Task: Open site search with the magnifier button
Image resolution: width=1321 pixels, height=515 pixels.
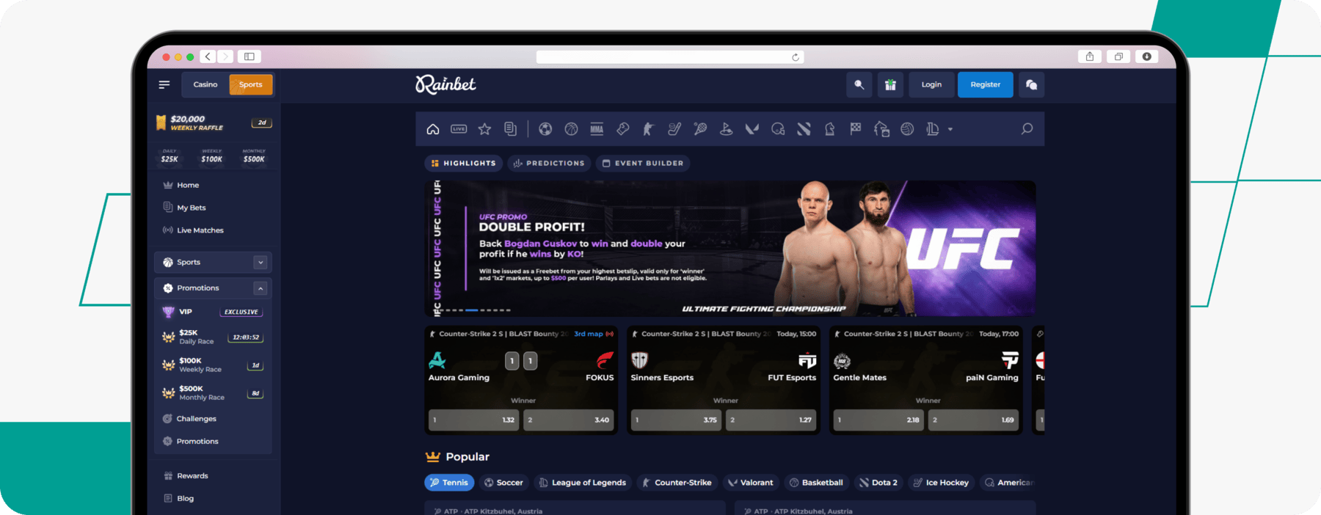Action: coord(859,85)
